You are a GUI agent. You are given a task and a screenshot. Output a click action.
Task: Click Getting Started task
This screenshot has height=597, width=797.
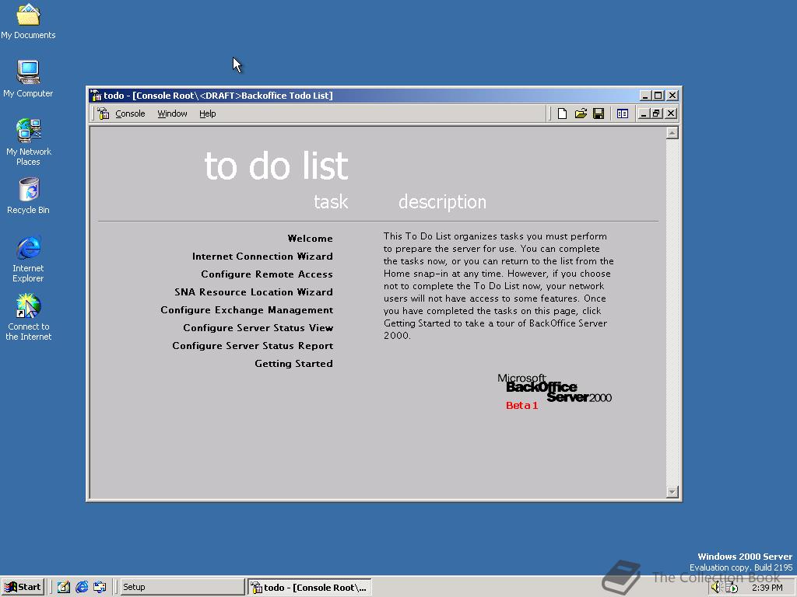point(293,364)
